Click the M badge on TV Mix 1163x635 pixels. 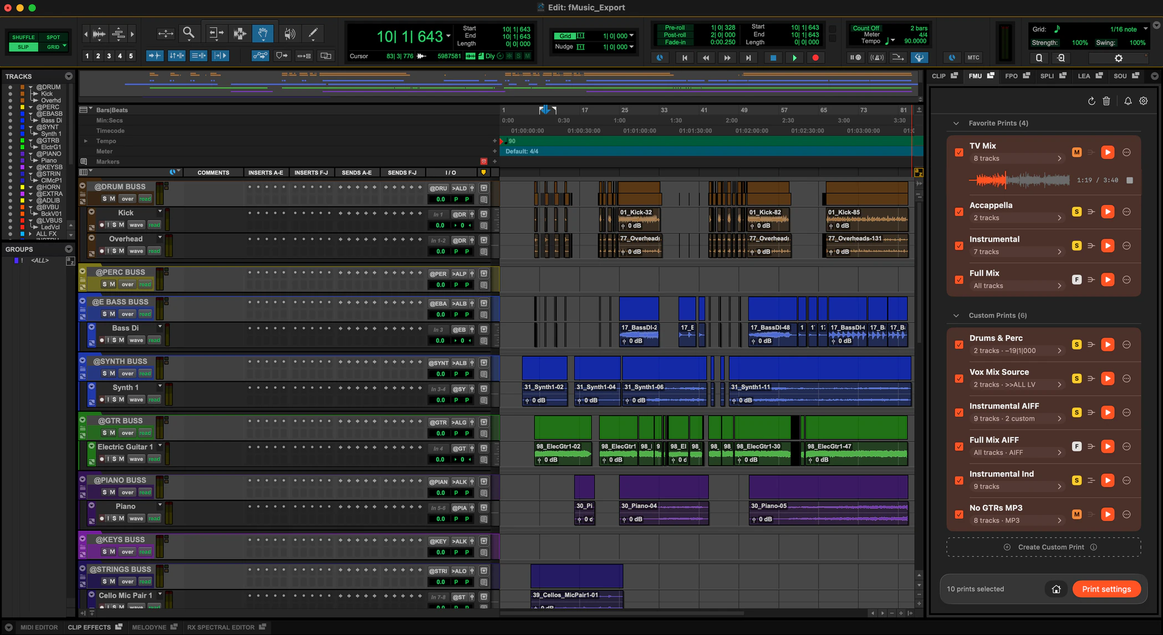click(x=1077, y=152)
